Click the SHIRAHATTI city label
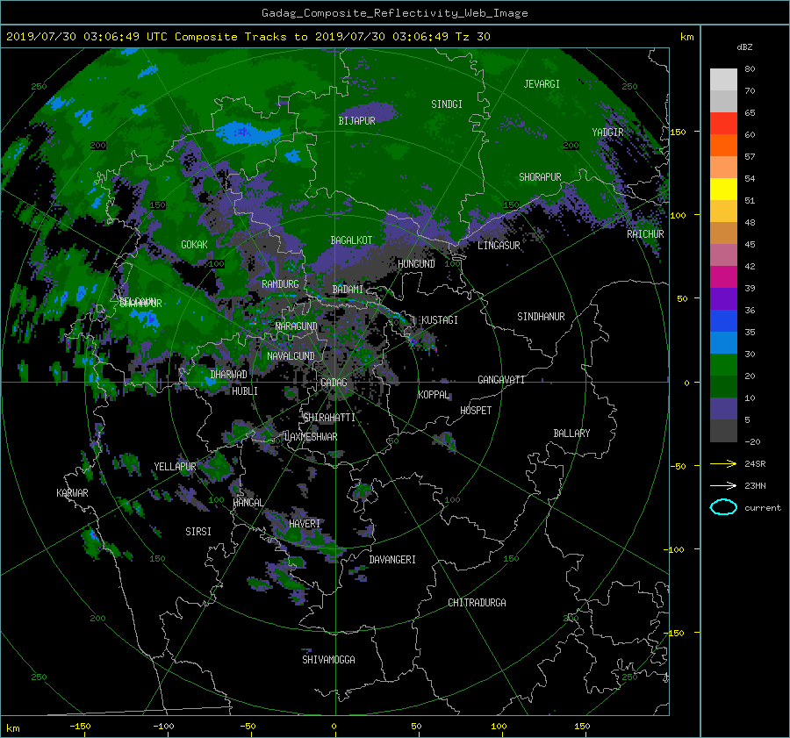790x738 pixels. click(x=329, y=418)
